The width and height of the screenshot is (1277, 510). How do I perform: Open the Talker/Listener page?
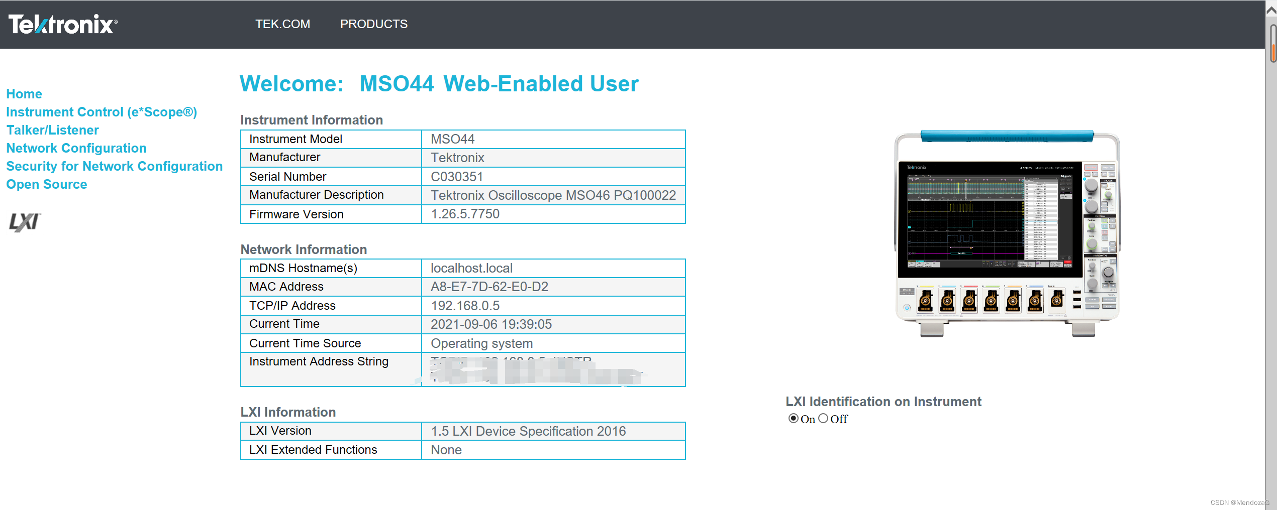click(x=52, y=130)
